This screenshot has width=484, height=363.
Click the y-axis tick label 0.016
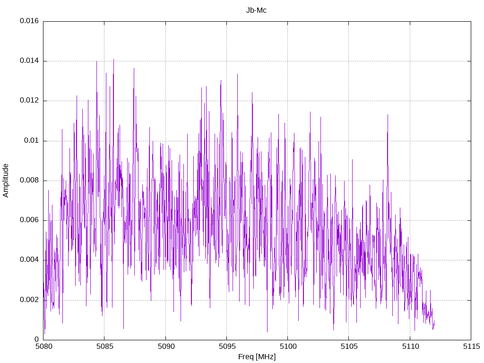click(x=29, y=21)
